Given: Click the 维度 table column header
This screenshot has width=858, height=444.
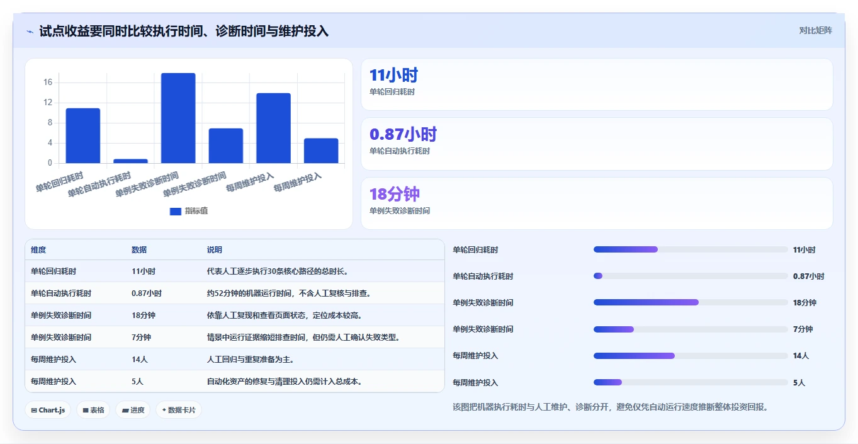Looking at the screenshot, I should tap(38, 250).
